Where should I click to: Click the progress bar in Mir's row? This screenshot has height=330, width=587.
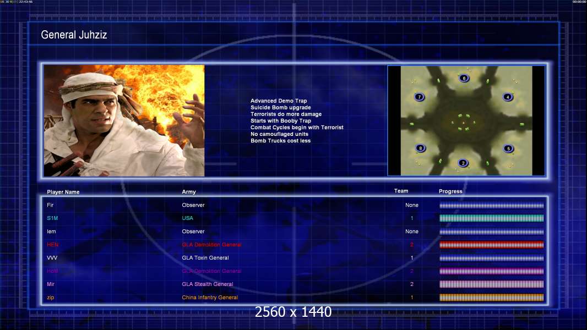click(492, 284)
